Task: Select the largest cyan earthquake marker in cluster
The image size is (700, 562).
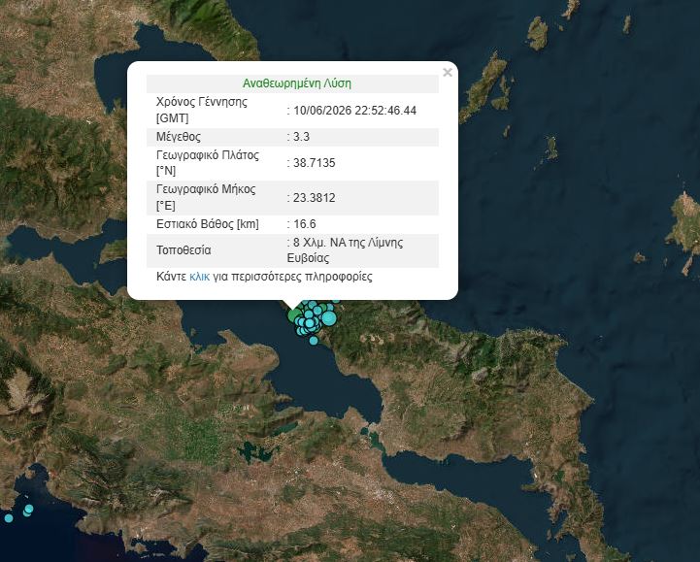Action: [329, 317]
